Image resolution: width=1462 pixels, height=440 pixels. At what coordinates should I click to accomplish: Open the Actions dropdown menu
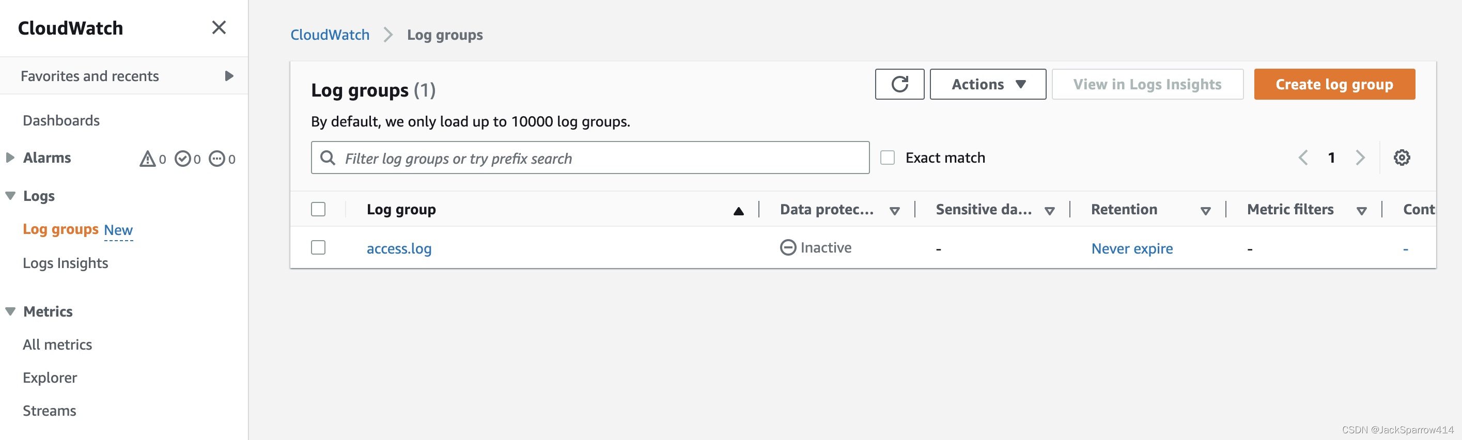pos(988,84)
